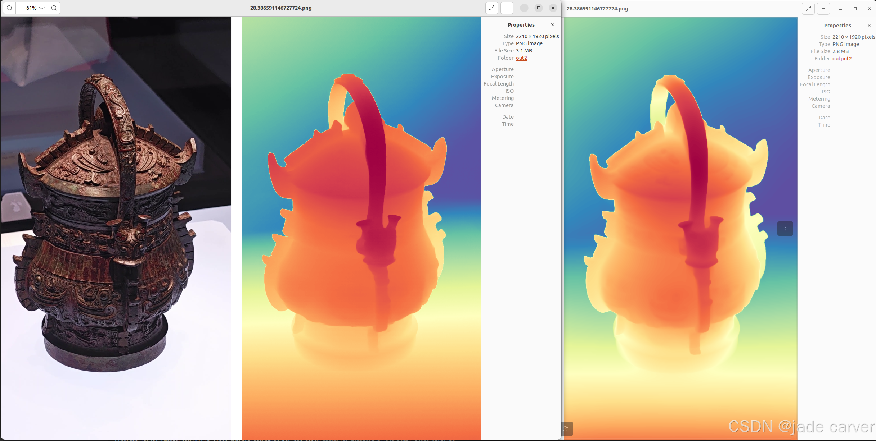Click the zoom in magnifier icon
Screen dimensions: 876x441
(54, 8)
